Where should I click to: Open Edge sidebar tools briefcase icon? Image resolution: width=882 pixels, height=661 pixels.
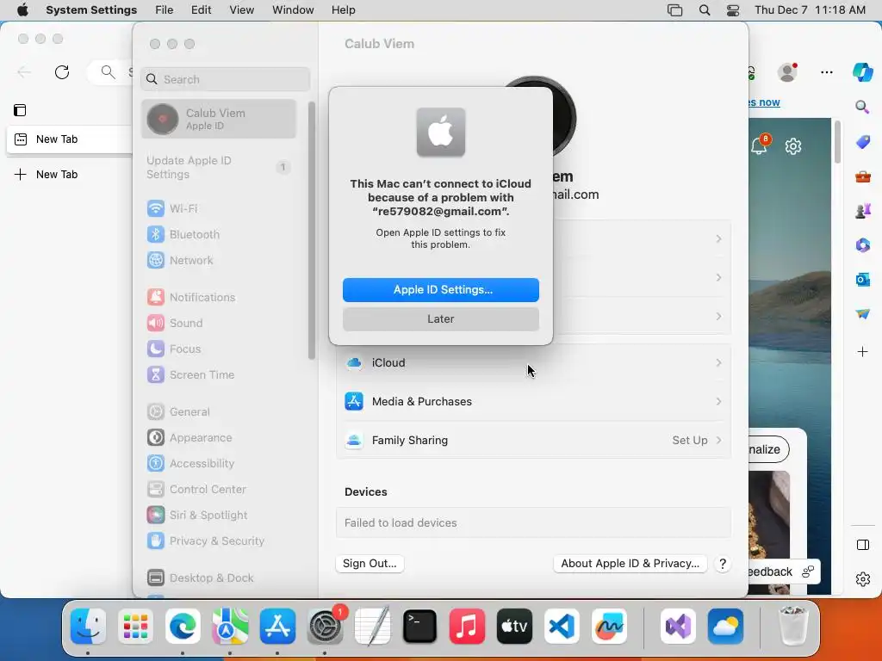(862, 176)
